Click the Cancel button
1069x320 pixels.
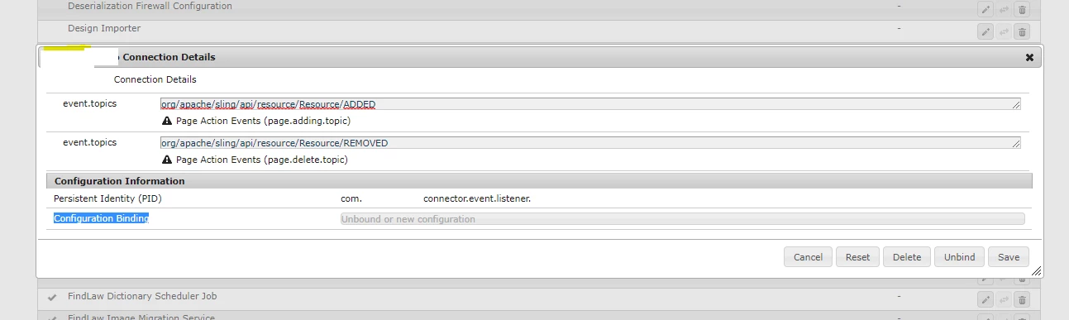808,257
